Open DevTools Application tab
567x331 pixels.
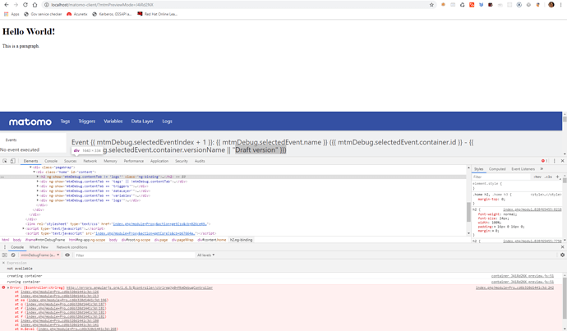pos(159,161)
